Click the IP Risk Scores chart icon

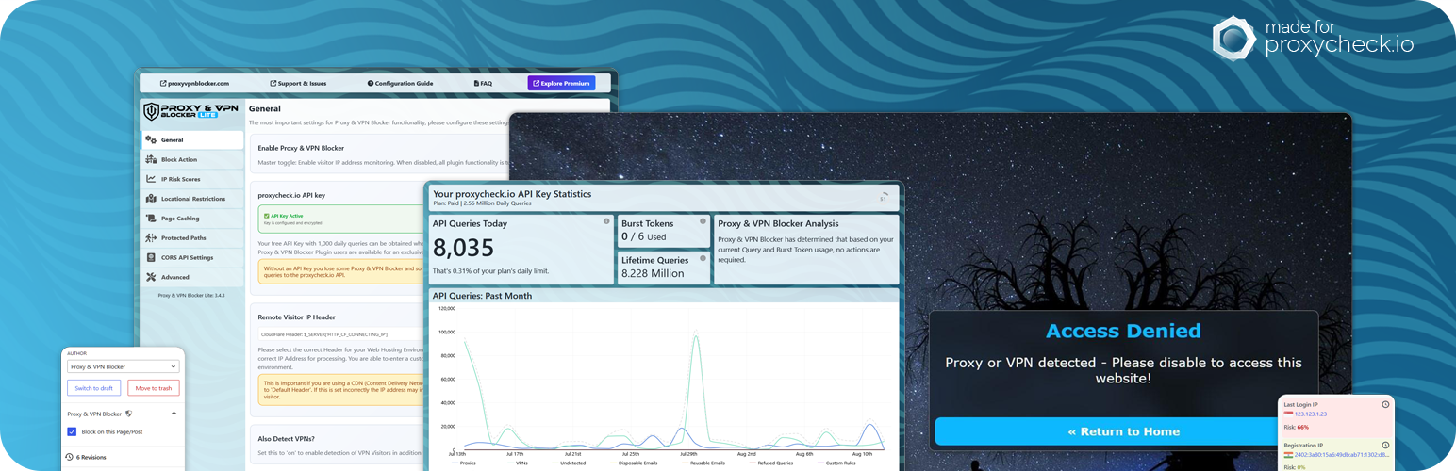151,179
